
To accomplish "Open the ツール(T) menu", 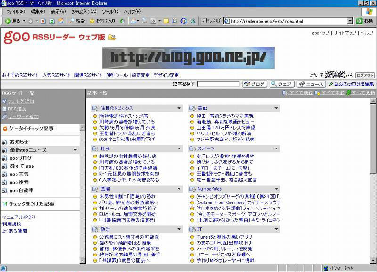I will pos(110,11).
